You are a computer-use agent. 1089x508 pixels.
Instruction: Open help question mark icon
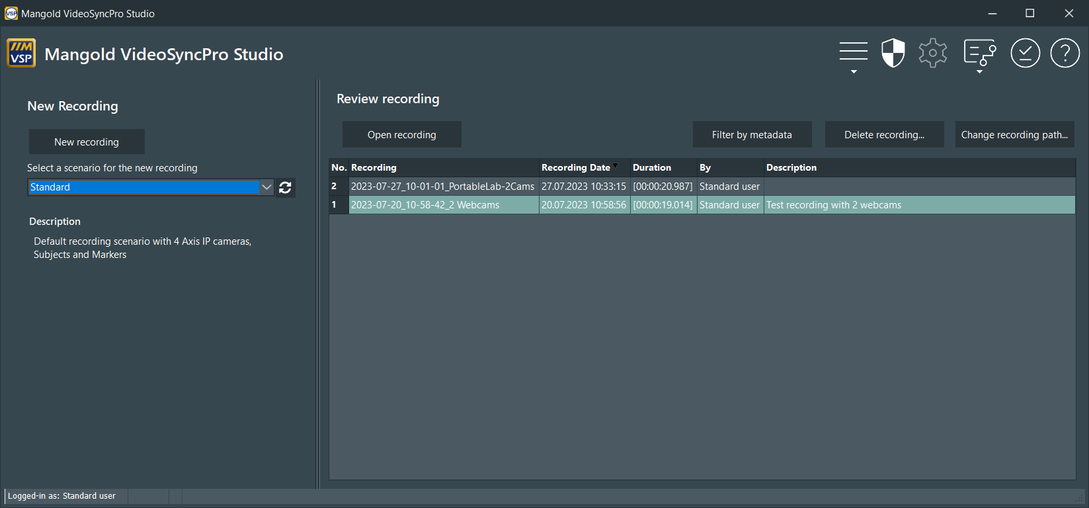pos(1065,53)
